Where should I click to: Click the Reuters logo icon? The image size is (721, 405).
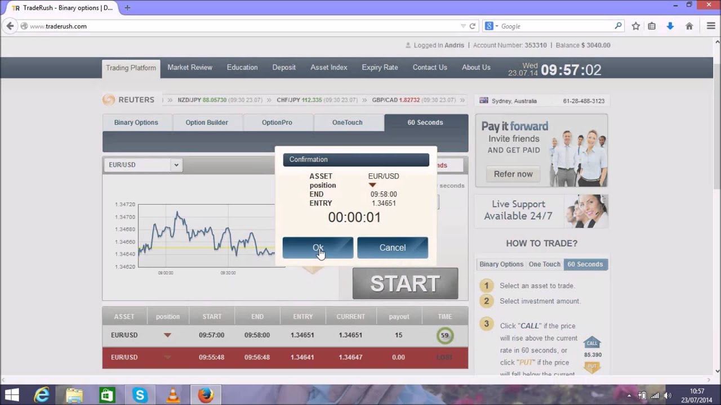(x=109, y=100)
